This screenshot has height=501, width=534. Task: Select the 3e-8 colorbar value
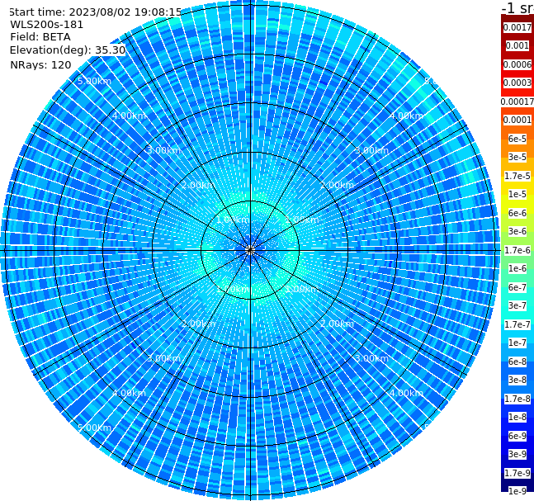click(517, 380)
